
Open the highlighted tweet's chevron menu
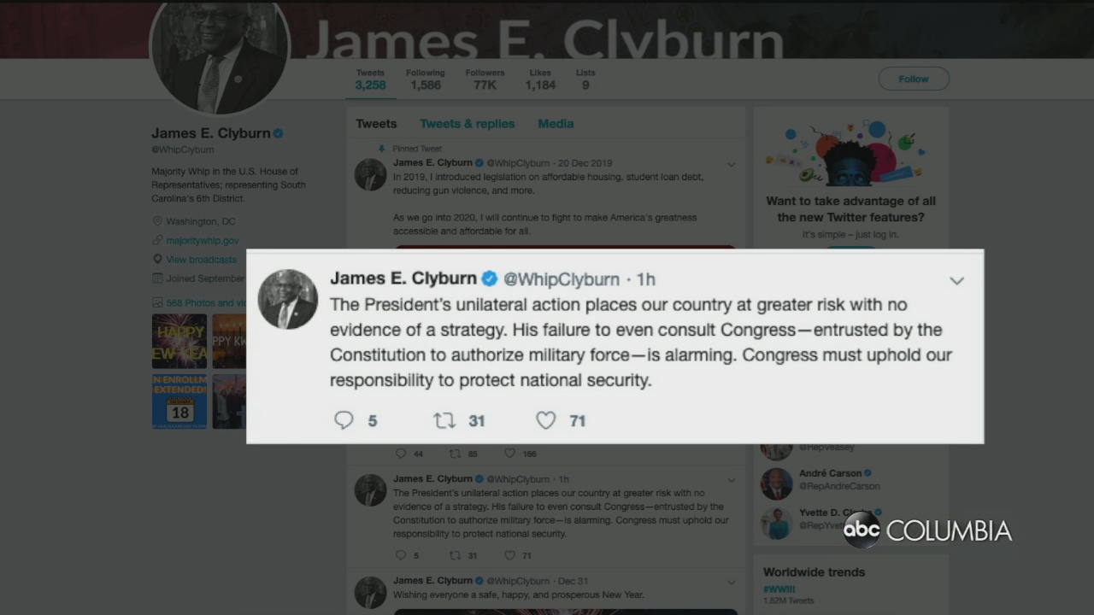click(956, 280)
